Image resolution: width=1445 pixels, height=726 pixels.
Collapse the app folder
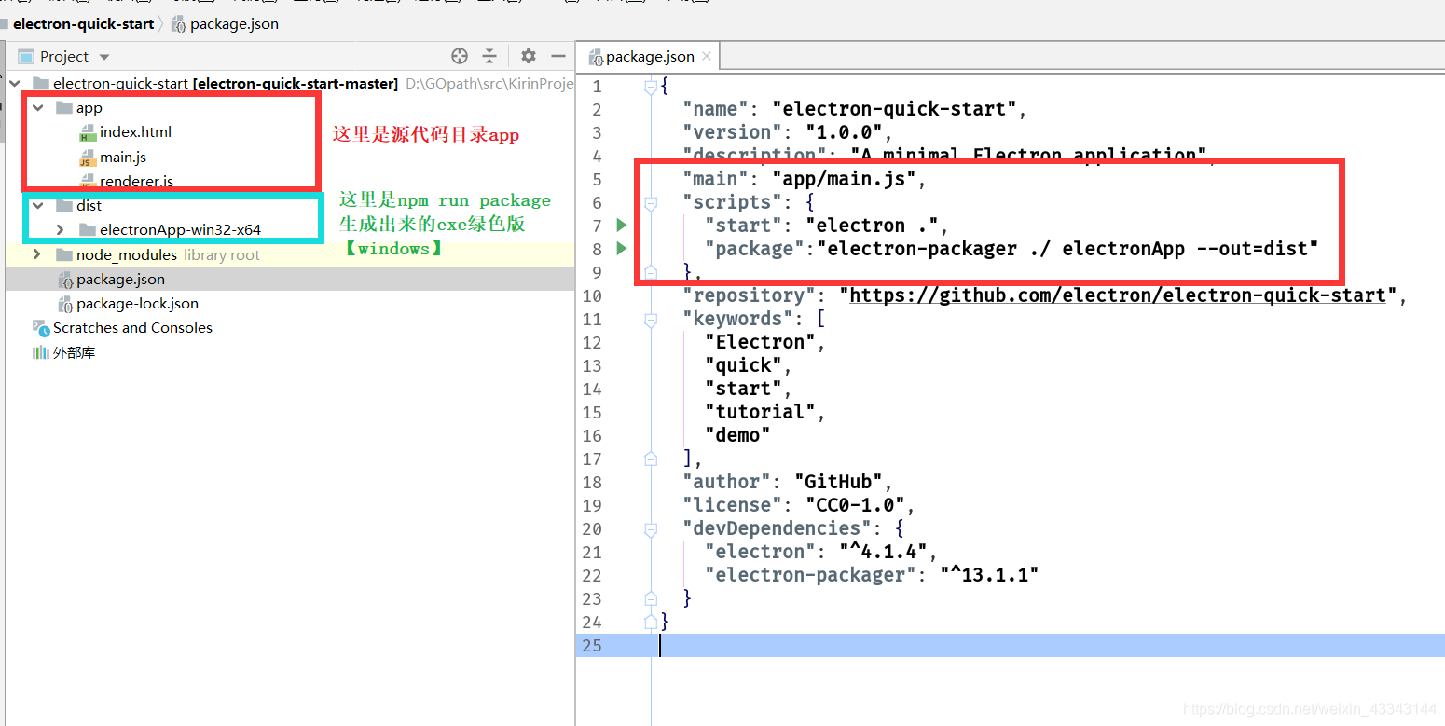pyautogui.click(x=37, y=108)
